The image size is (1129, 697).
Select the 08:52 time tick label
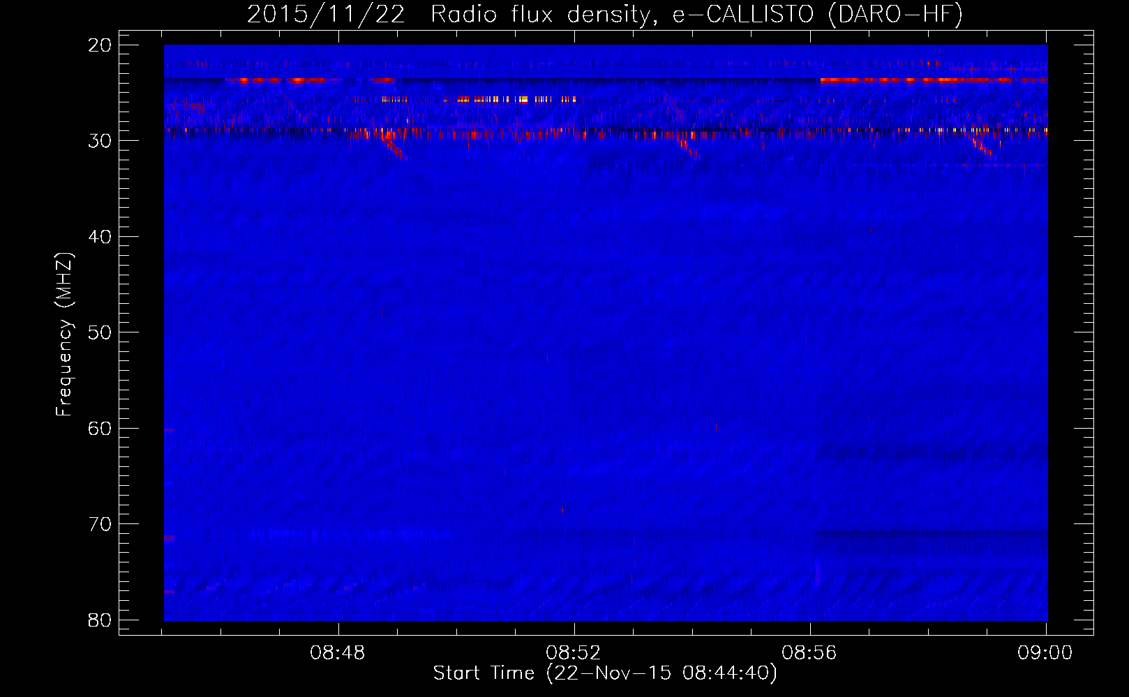(574, 653)
